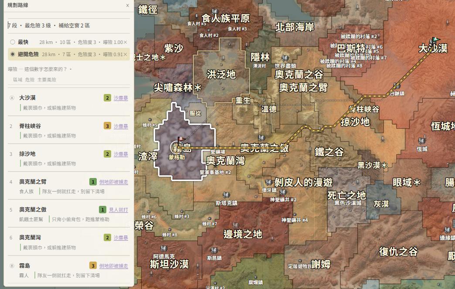Click the 邊境之地 region label
This screenshot has width=455, height=289.
point(243,234)
